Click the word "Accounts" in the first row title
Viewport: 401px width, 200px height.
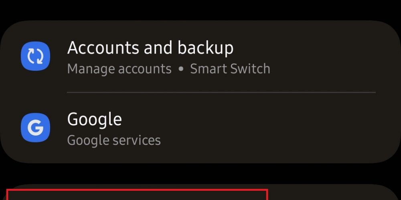pyautogui.click(x=103, y=48)
